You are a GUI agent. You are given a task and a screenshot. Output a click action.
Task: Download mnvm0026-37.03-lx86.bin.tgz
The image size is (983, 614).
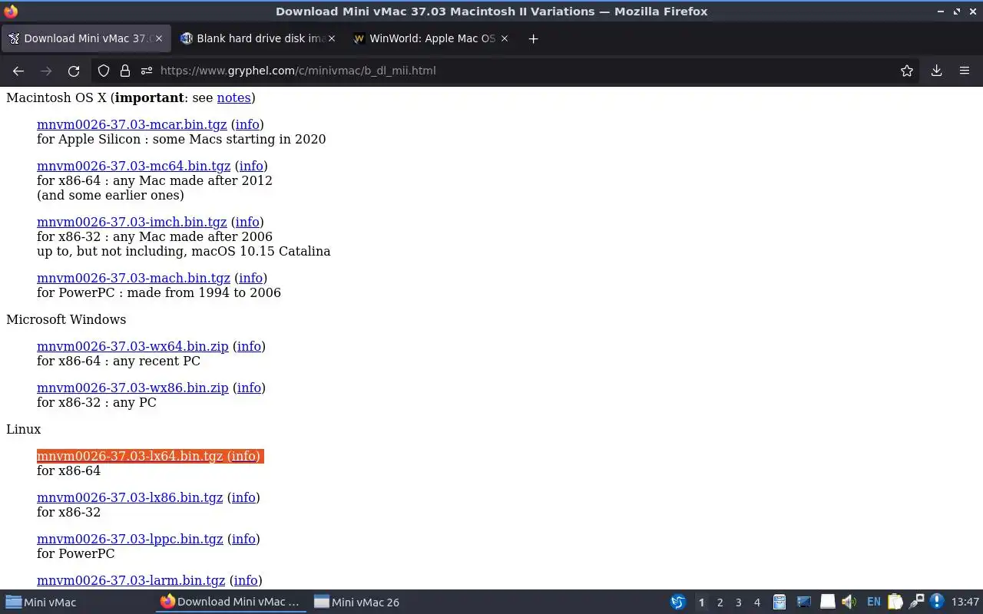click(x=130, y=497)
